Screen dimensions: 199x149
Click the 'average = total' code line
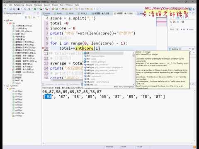[66, 63]
